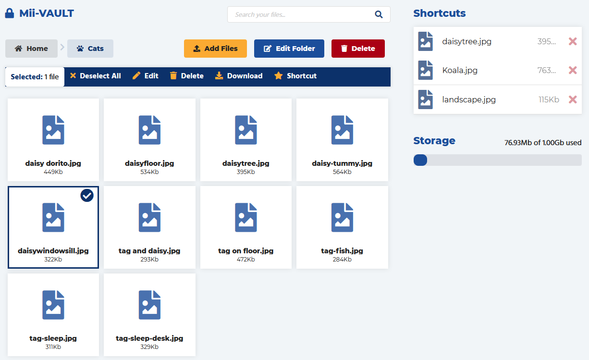Click the Mii-VAULT lock logo
Image resolution: width=589 pixels, height=360 pixels.
10,13
